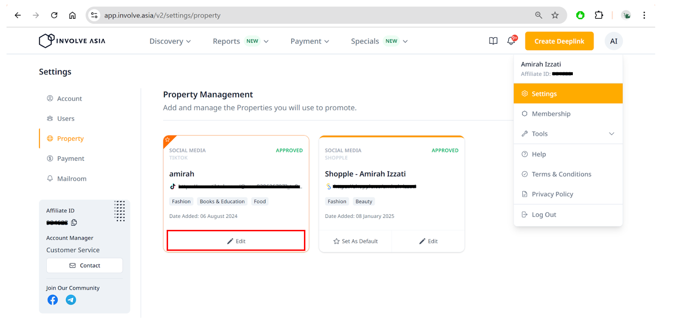
Task: Open the Facebook community icon
Action: pos(53,300)
